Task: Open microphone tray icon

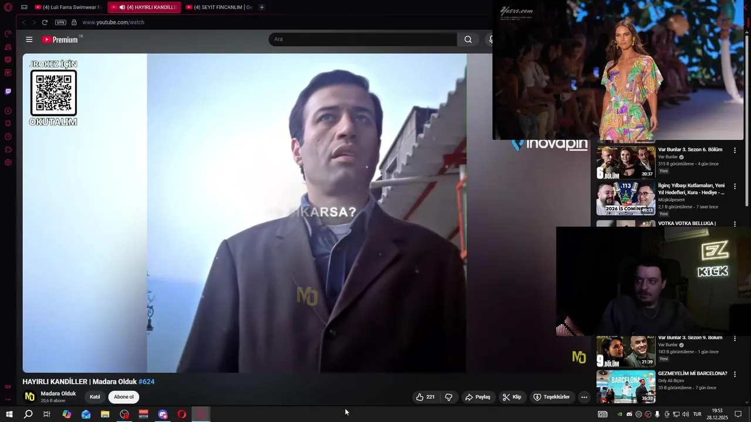Action: click(x=657, y=414)
